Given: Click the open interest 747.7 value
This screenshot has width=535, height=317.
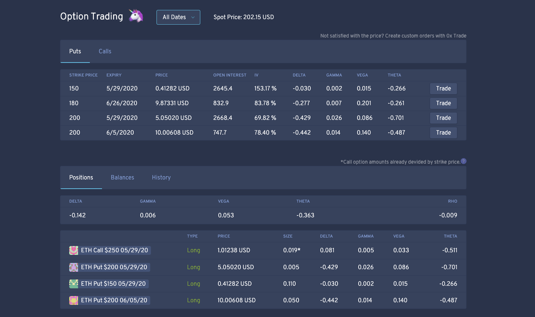Looking at the screenshot, I should coord(220,133).
